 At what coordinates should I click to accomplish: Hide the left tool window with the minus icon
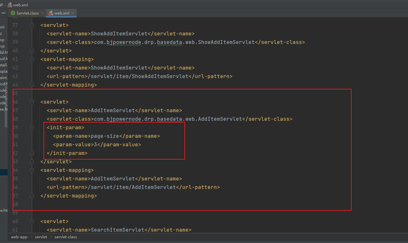point(3,13)
